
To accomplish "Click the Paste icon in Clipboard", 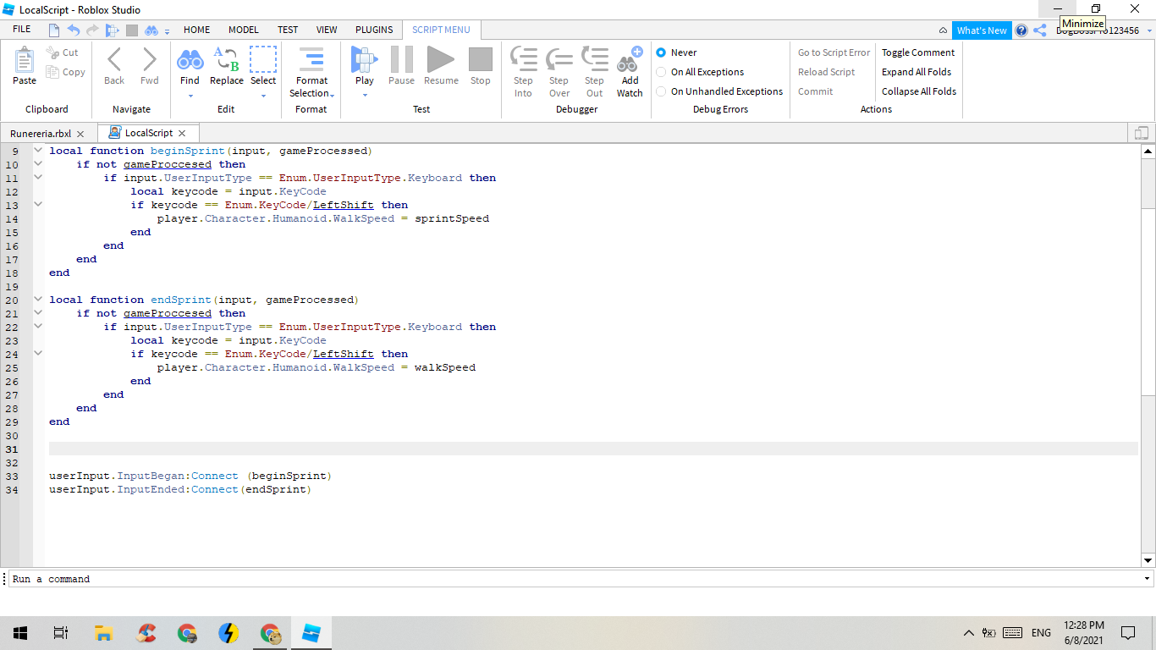I will (x=25, y=61).
